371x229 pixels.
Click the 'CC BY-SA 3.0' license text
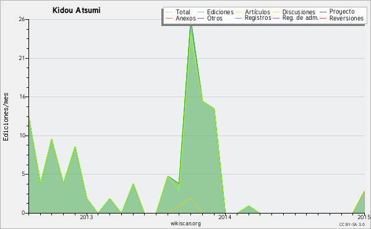tap(352, 224)
